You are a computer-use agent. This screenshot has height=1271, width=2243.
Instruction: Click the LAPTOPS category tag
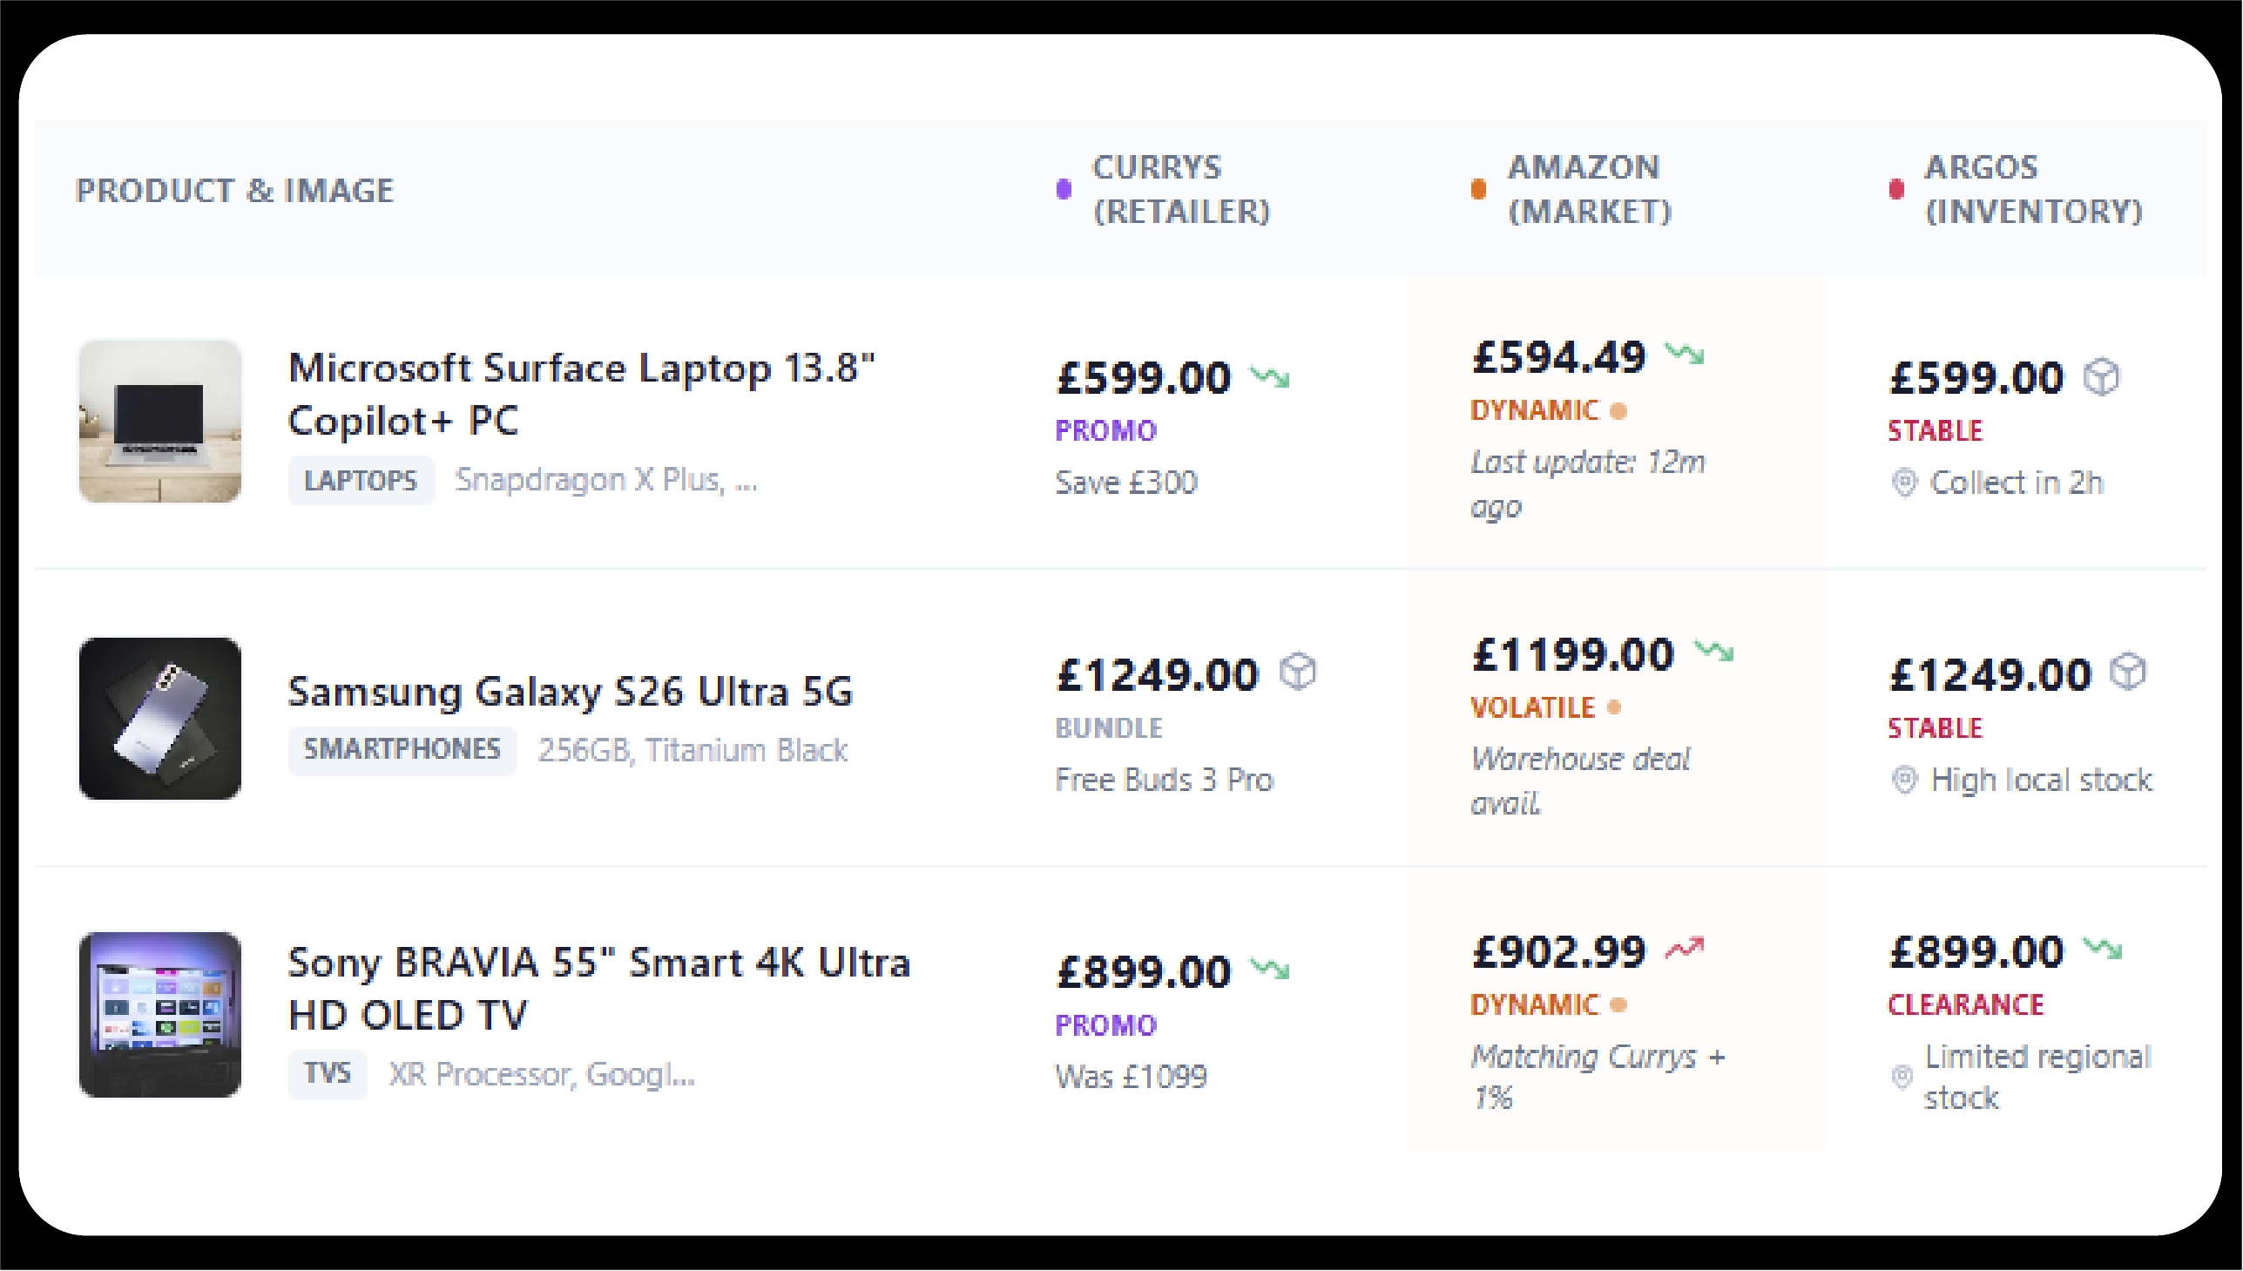[361, 480]
